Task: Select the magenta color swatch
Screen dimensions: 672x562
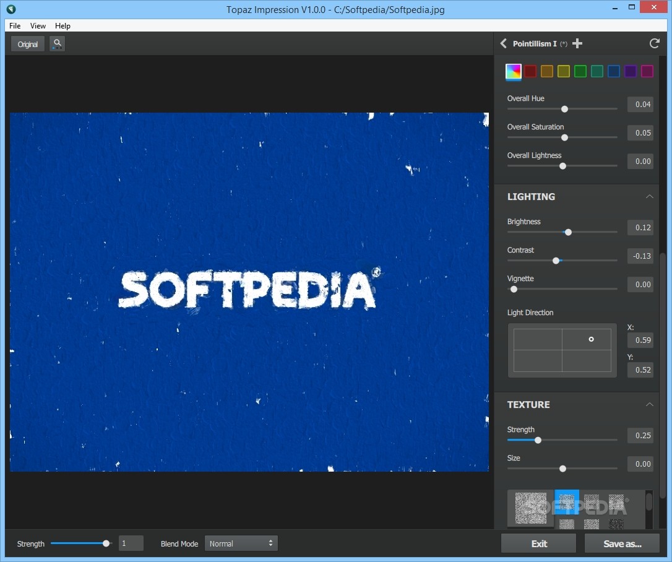Action: point(647,71)
